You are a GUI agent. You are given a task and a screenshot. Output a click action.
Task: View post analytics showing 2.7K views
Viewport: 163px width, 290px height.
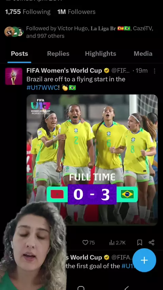pyautogui.click(x=117, y=243)
